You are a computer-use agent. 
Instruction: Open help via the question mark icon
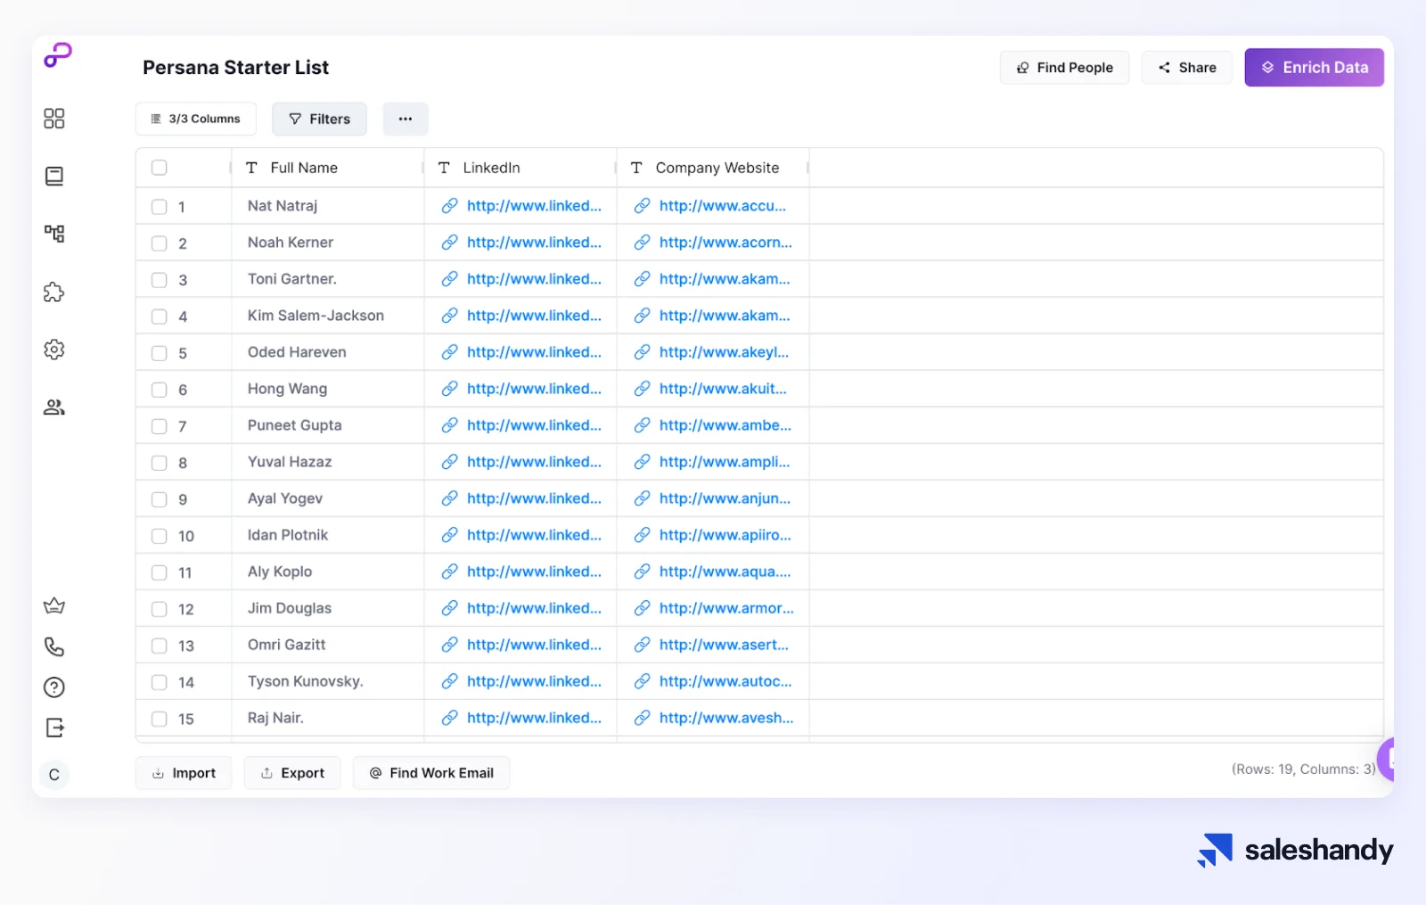(53, 687)
